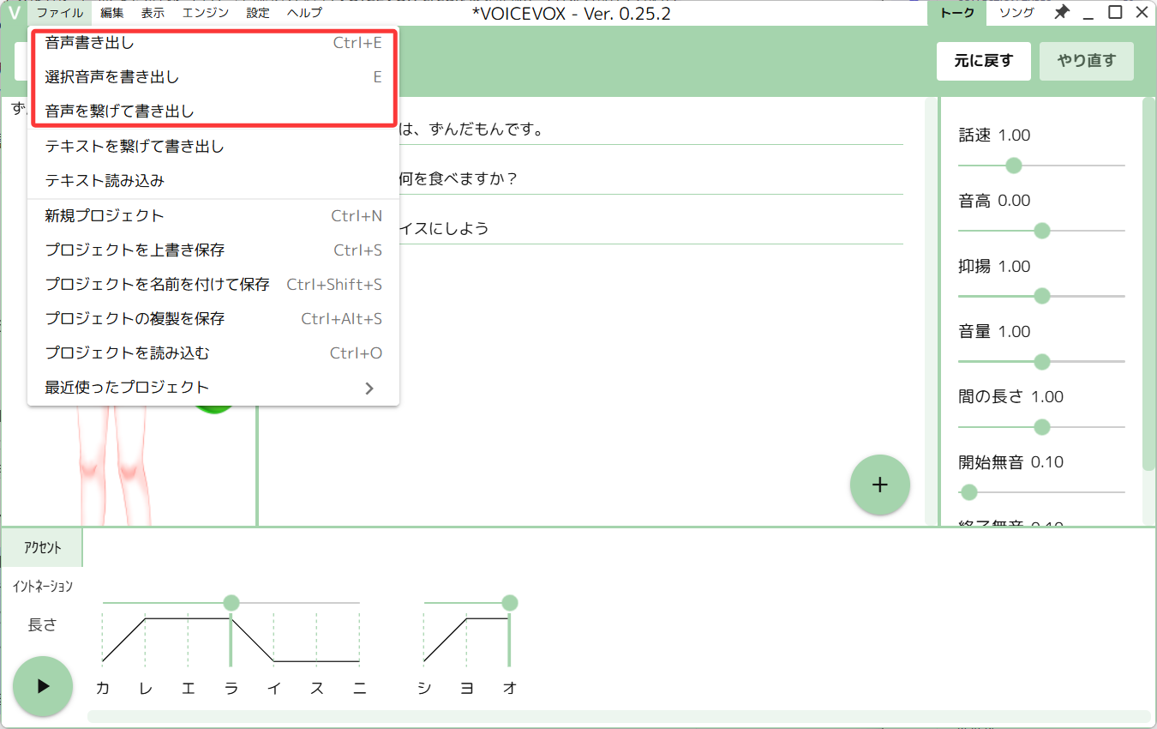Choose 音声書き出し menu entry
This screenshot has height=729, width=1157.
[x=213, y=43]
